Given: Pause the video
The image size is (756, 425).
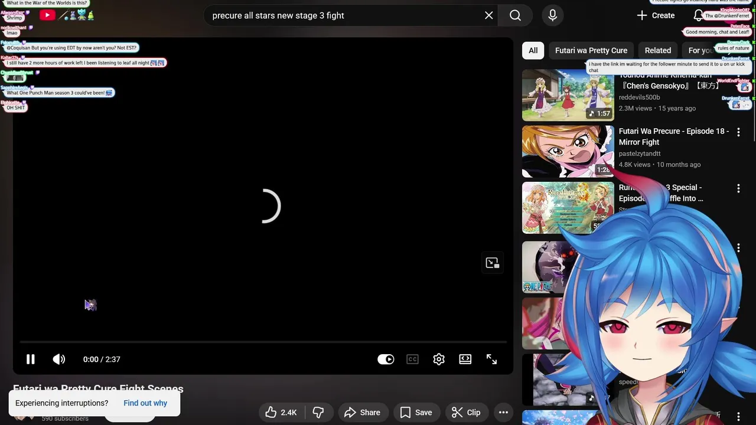Looking at the screenshot, I should coord(31,359).
